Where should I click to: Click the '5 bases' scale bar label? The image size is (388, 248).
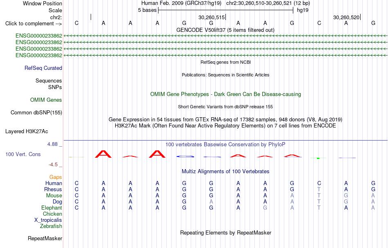click(147, 10)
